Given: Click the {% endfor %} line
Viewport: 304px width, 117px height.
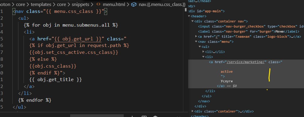Looking at the screenshot, I should point(35,100).
